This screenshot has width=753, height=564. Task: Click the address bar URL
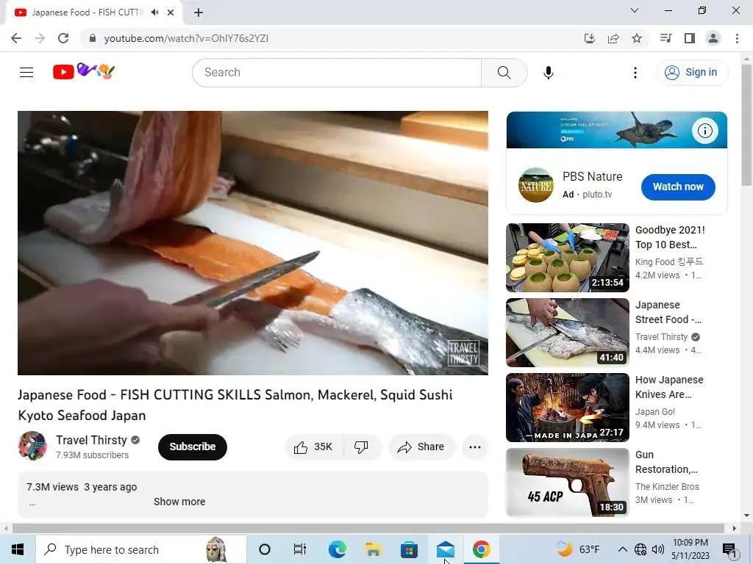(186, 38)
